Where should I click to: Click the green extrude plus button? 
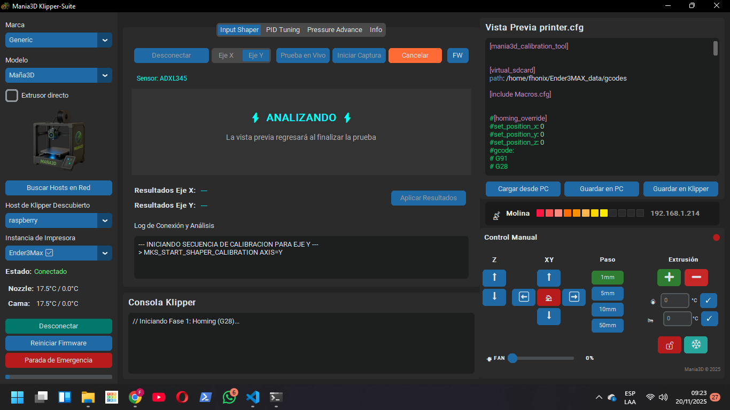click(x=669, y=278)
